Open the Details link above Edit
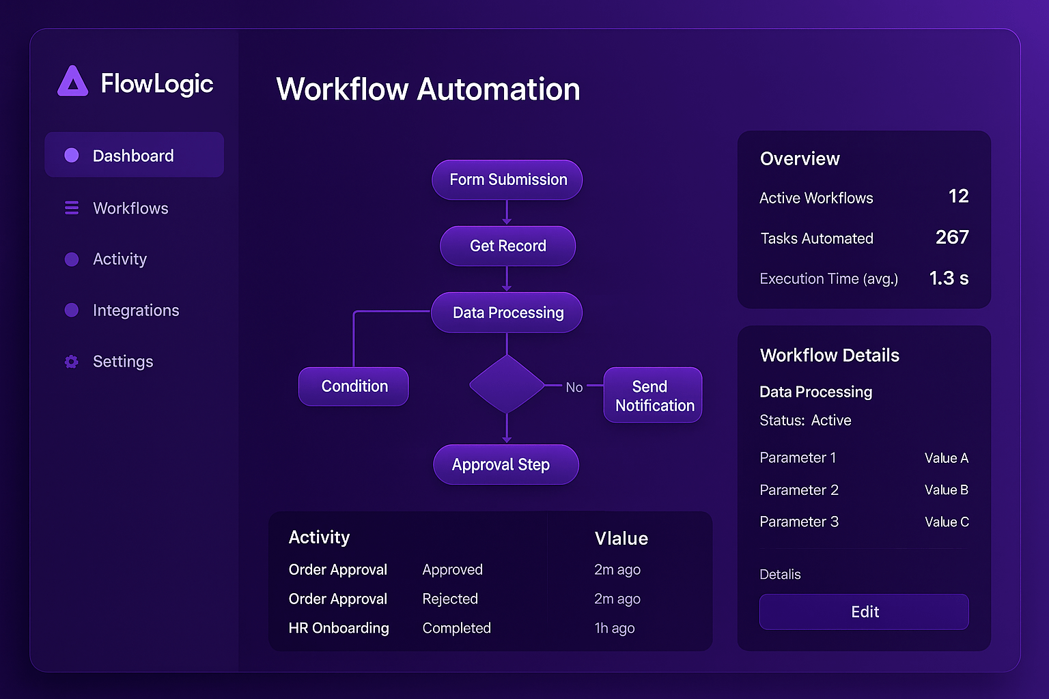 point(780,575)
